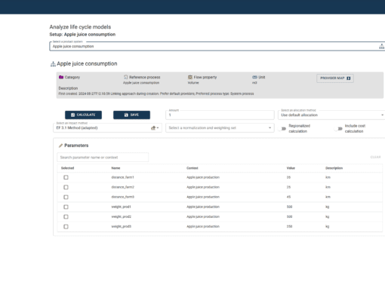Open the allocation method dropdown
The width and height of the screenshot is (385, 288).
(331, 115)
